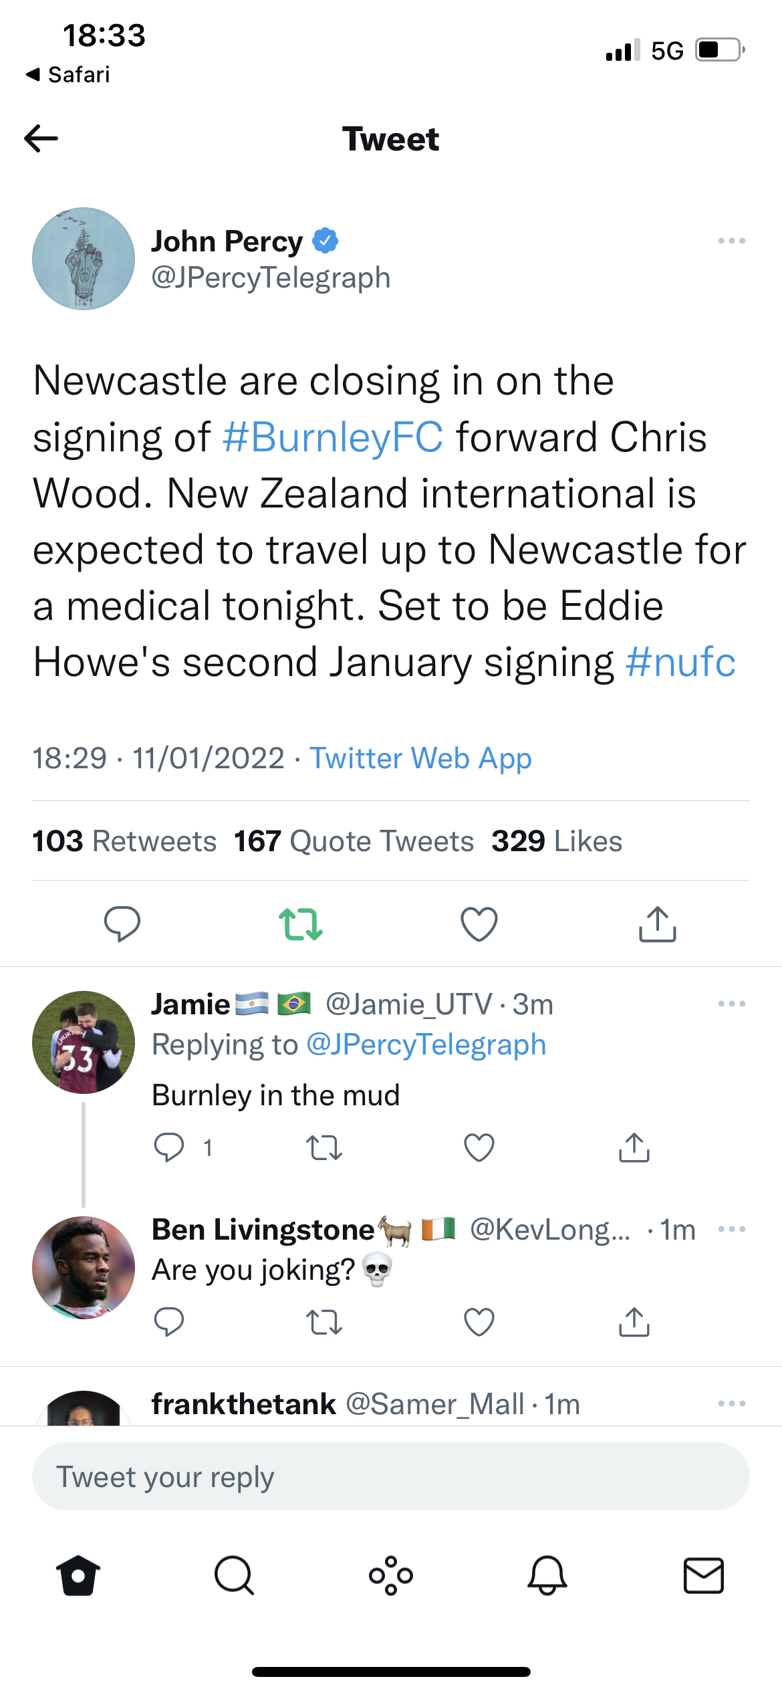
Task: Open more options on Jamie's reply
Action: pyautogui.click(x=731, y=1004)
